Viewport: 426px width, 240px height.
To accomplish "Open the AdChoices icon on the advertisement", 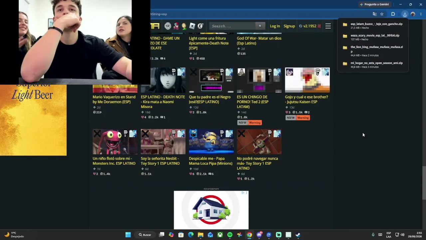I will pos(243,193).
